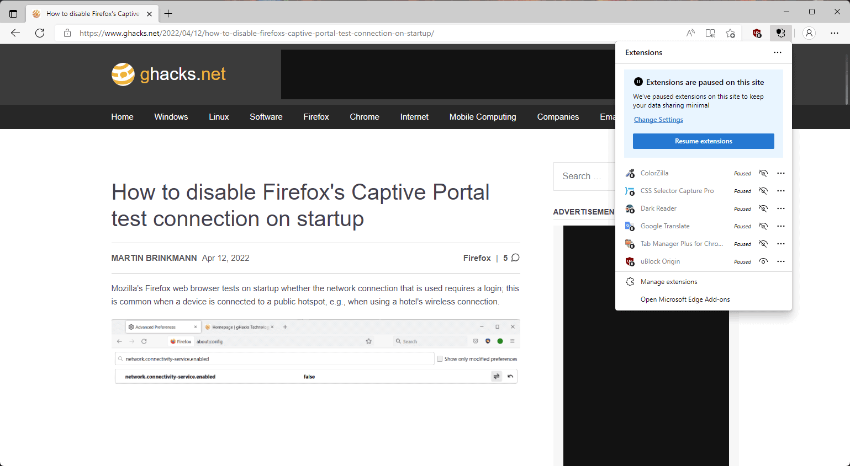Show CSS Selector Capture Pro in toolbar
The image size is (850, 466).
(763, 191)
